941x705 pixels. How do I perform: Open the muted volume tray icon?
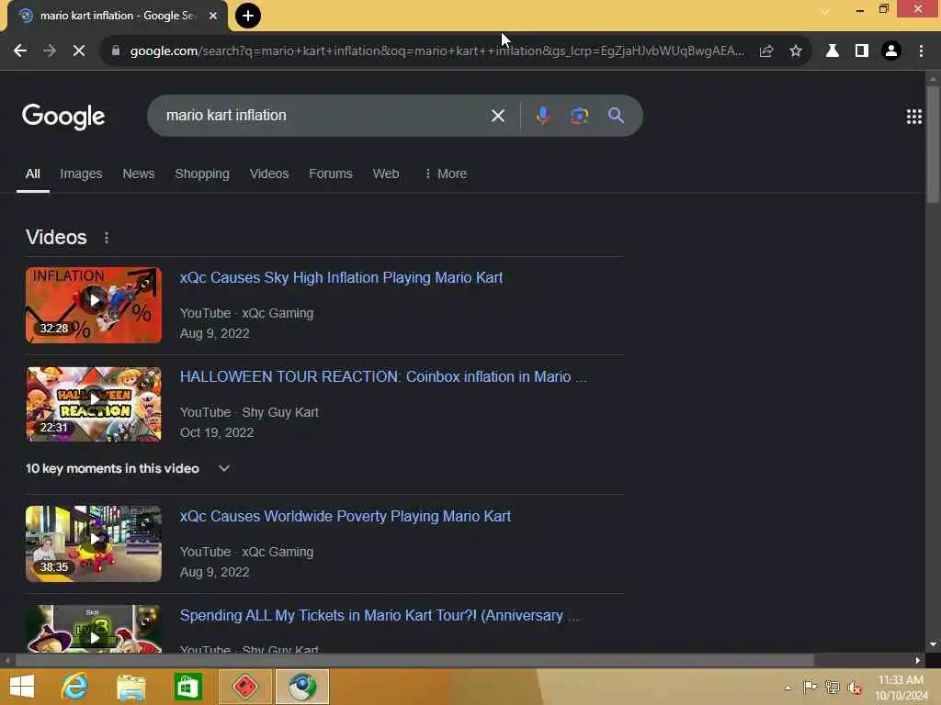855,687
